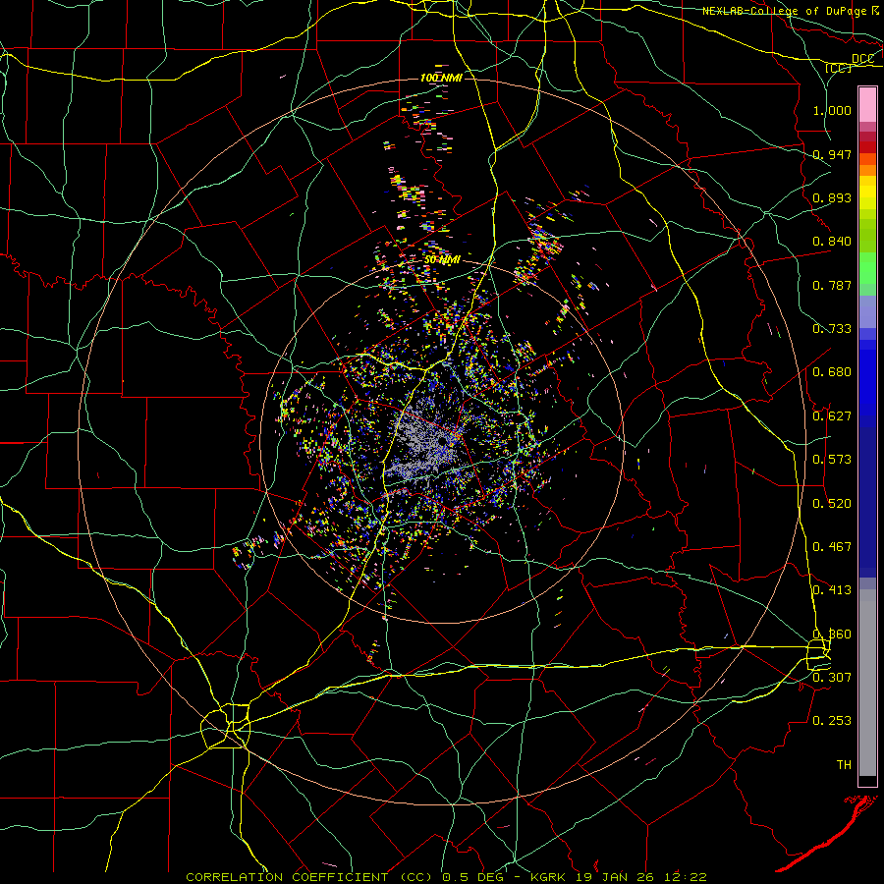Click the KGRK station identifier in caption
The width and height of the screenshot is (884, 884).
point(550,877)
